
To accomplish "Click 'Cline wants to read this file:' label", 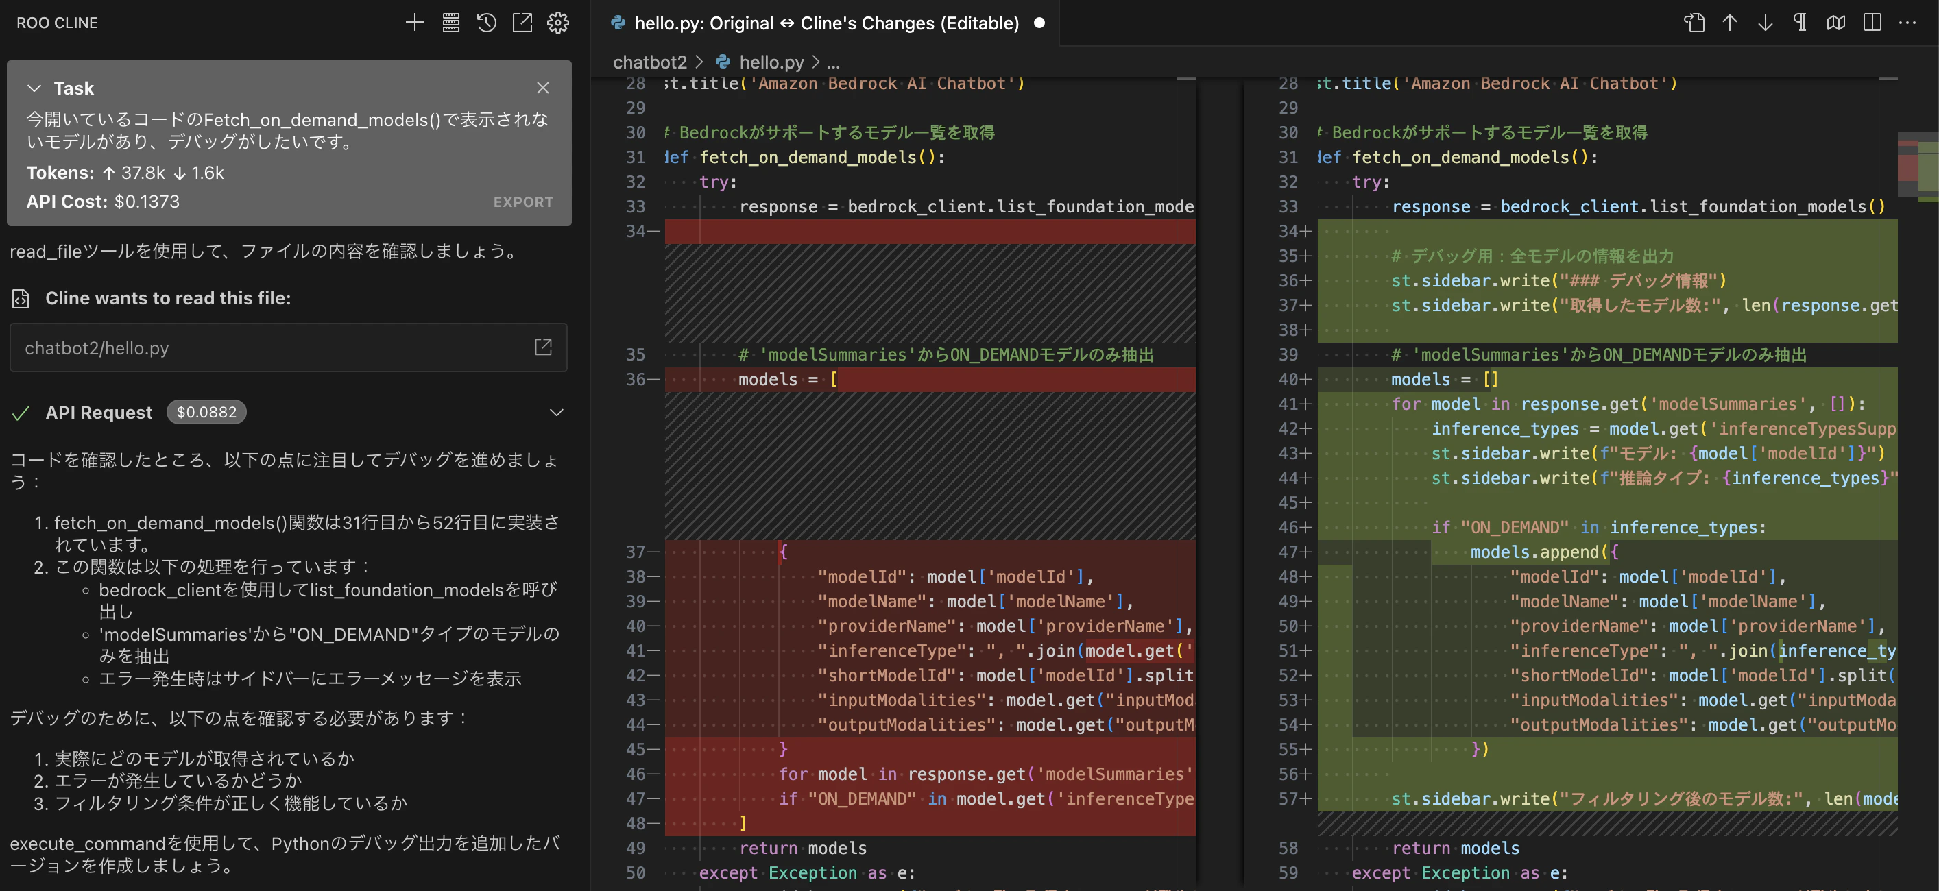I will pyautogui.click(x=168, y=298).
